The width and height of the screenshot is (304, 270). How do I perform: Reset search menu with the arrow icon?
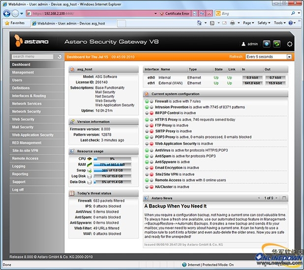[60, 56]
